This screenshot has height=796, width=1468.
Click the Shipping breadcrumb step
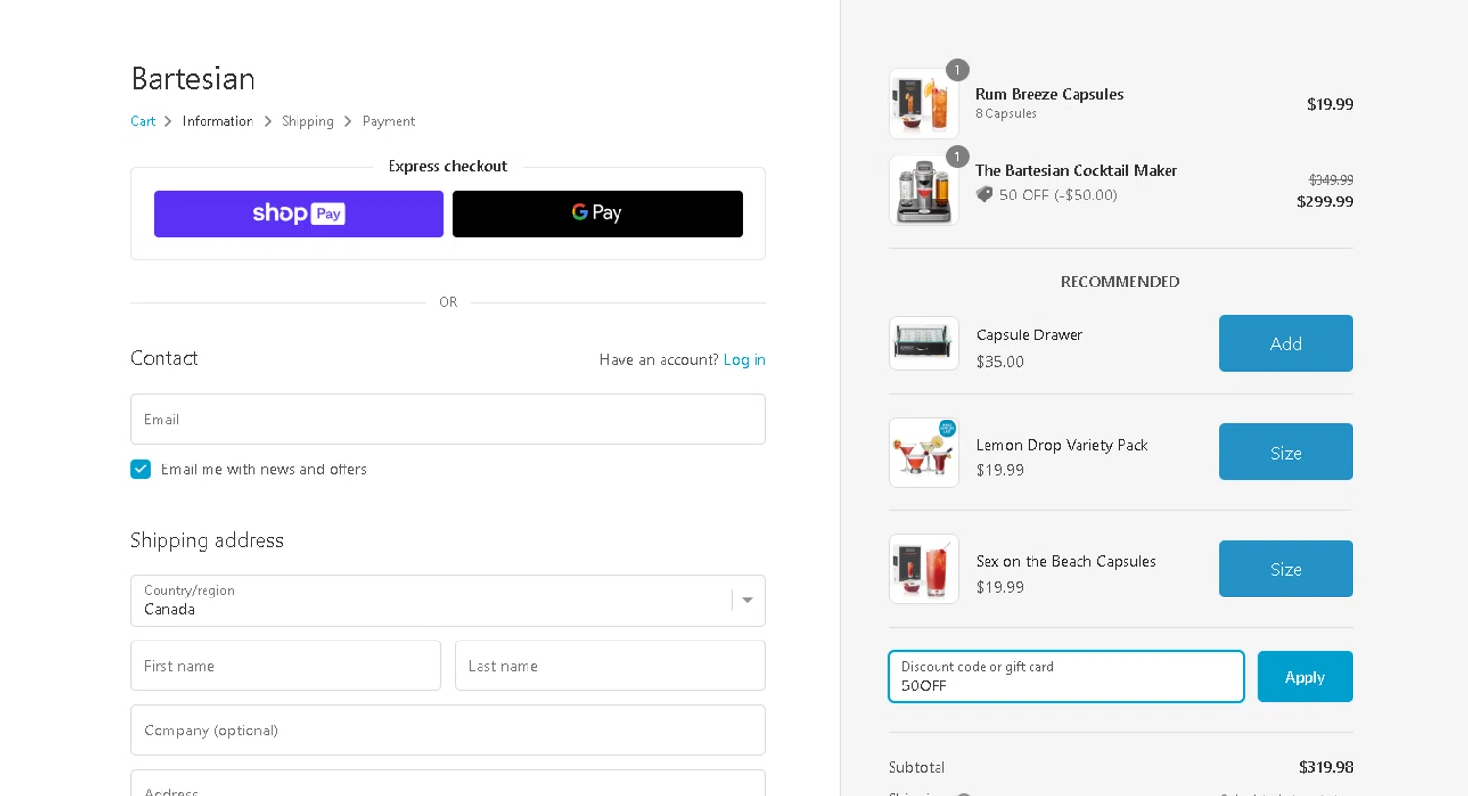coord(307,121)
